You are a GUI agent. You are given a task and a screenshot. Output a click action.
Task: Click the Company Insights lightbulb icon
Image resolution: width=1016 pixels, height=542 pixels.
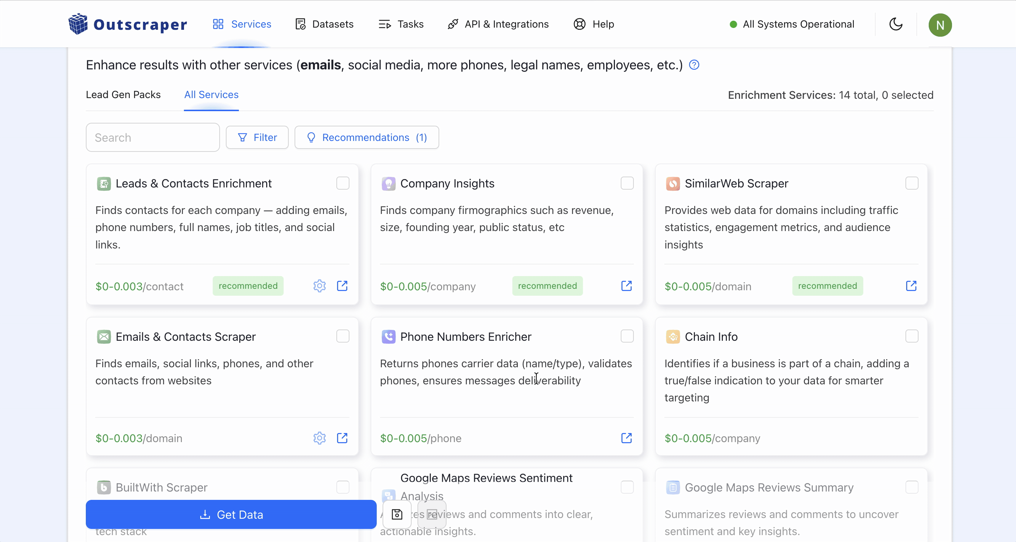pos(388,183)
